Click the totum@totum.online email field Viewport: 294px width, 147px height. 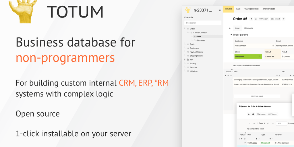tap(285, 46)
